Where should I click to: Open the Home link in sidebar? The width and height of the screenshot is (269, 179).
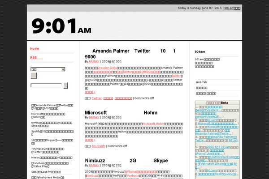point(35,49)
